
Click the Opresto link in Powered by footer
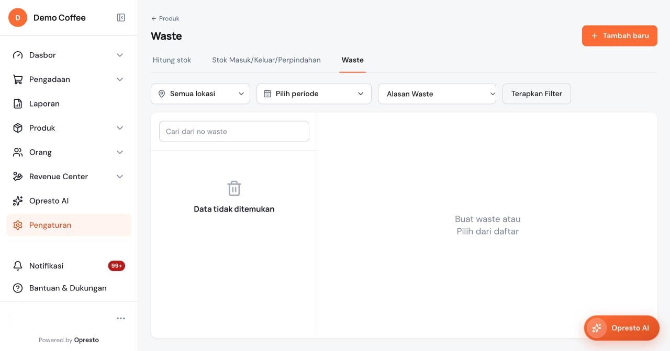tap(86, 340)
